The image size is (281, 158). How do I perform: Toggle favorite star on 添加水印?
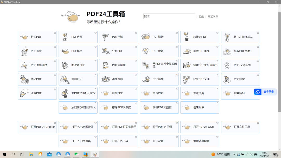click(95, 75)
